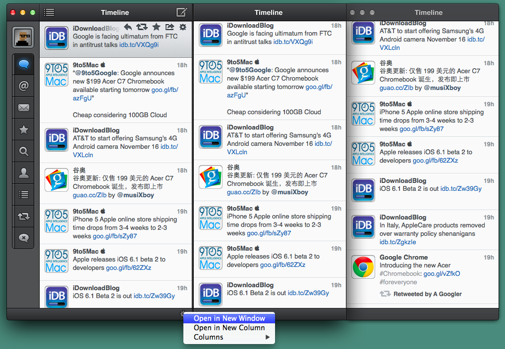Click 9to5Mac name on iPhone 5 tweet, second column

(x=240, y=209)
